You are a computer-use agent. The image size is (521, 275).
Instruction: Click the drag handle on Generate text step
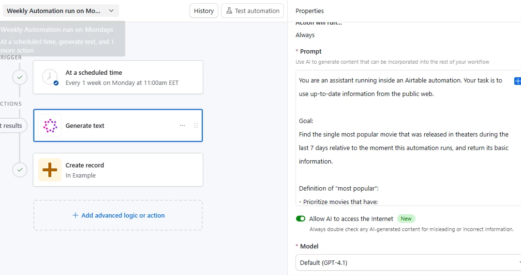click(196, 125)
